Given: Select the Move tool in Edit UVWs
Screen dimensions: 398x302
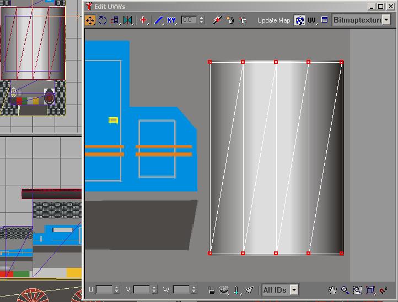Looking at the screenshot, I should coord(90,20).
